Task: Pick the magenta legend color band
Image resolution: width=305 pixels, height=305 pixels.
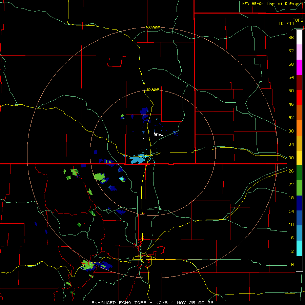Action: [299, 67]
